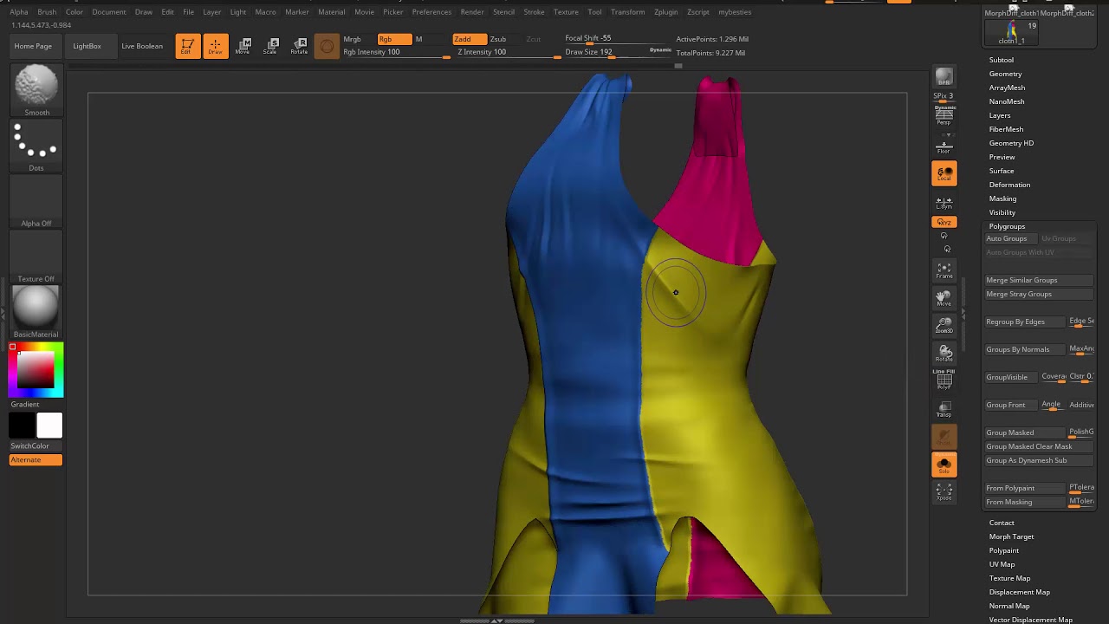Open the LightBox browser
1109x624 pixels.
click(87, 46)
